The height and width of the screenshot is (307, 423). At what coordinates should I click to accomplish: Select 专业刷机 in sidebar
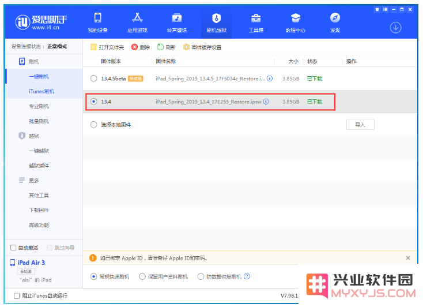[39, 106]
